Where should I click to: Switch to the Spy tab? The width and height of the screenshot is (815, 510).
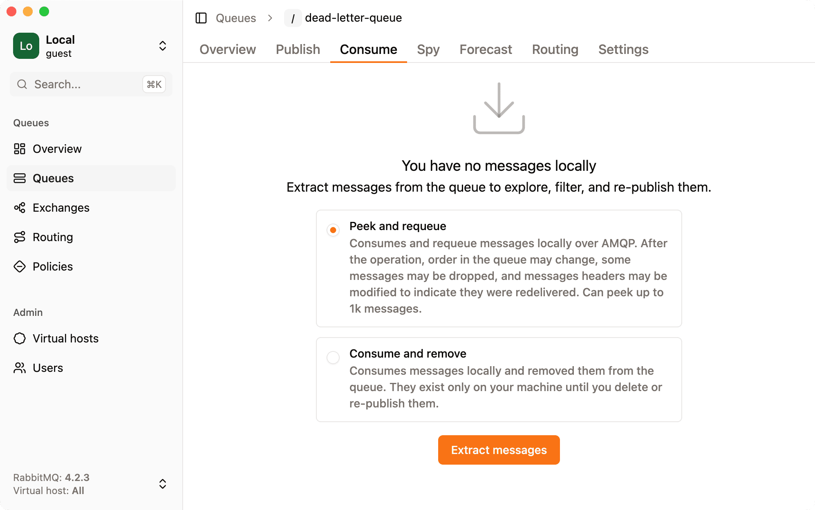coord(428,49)
